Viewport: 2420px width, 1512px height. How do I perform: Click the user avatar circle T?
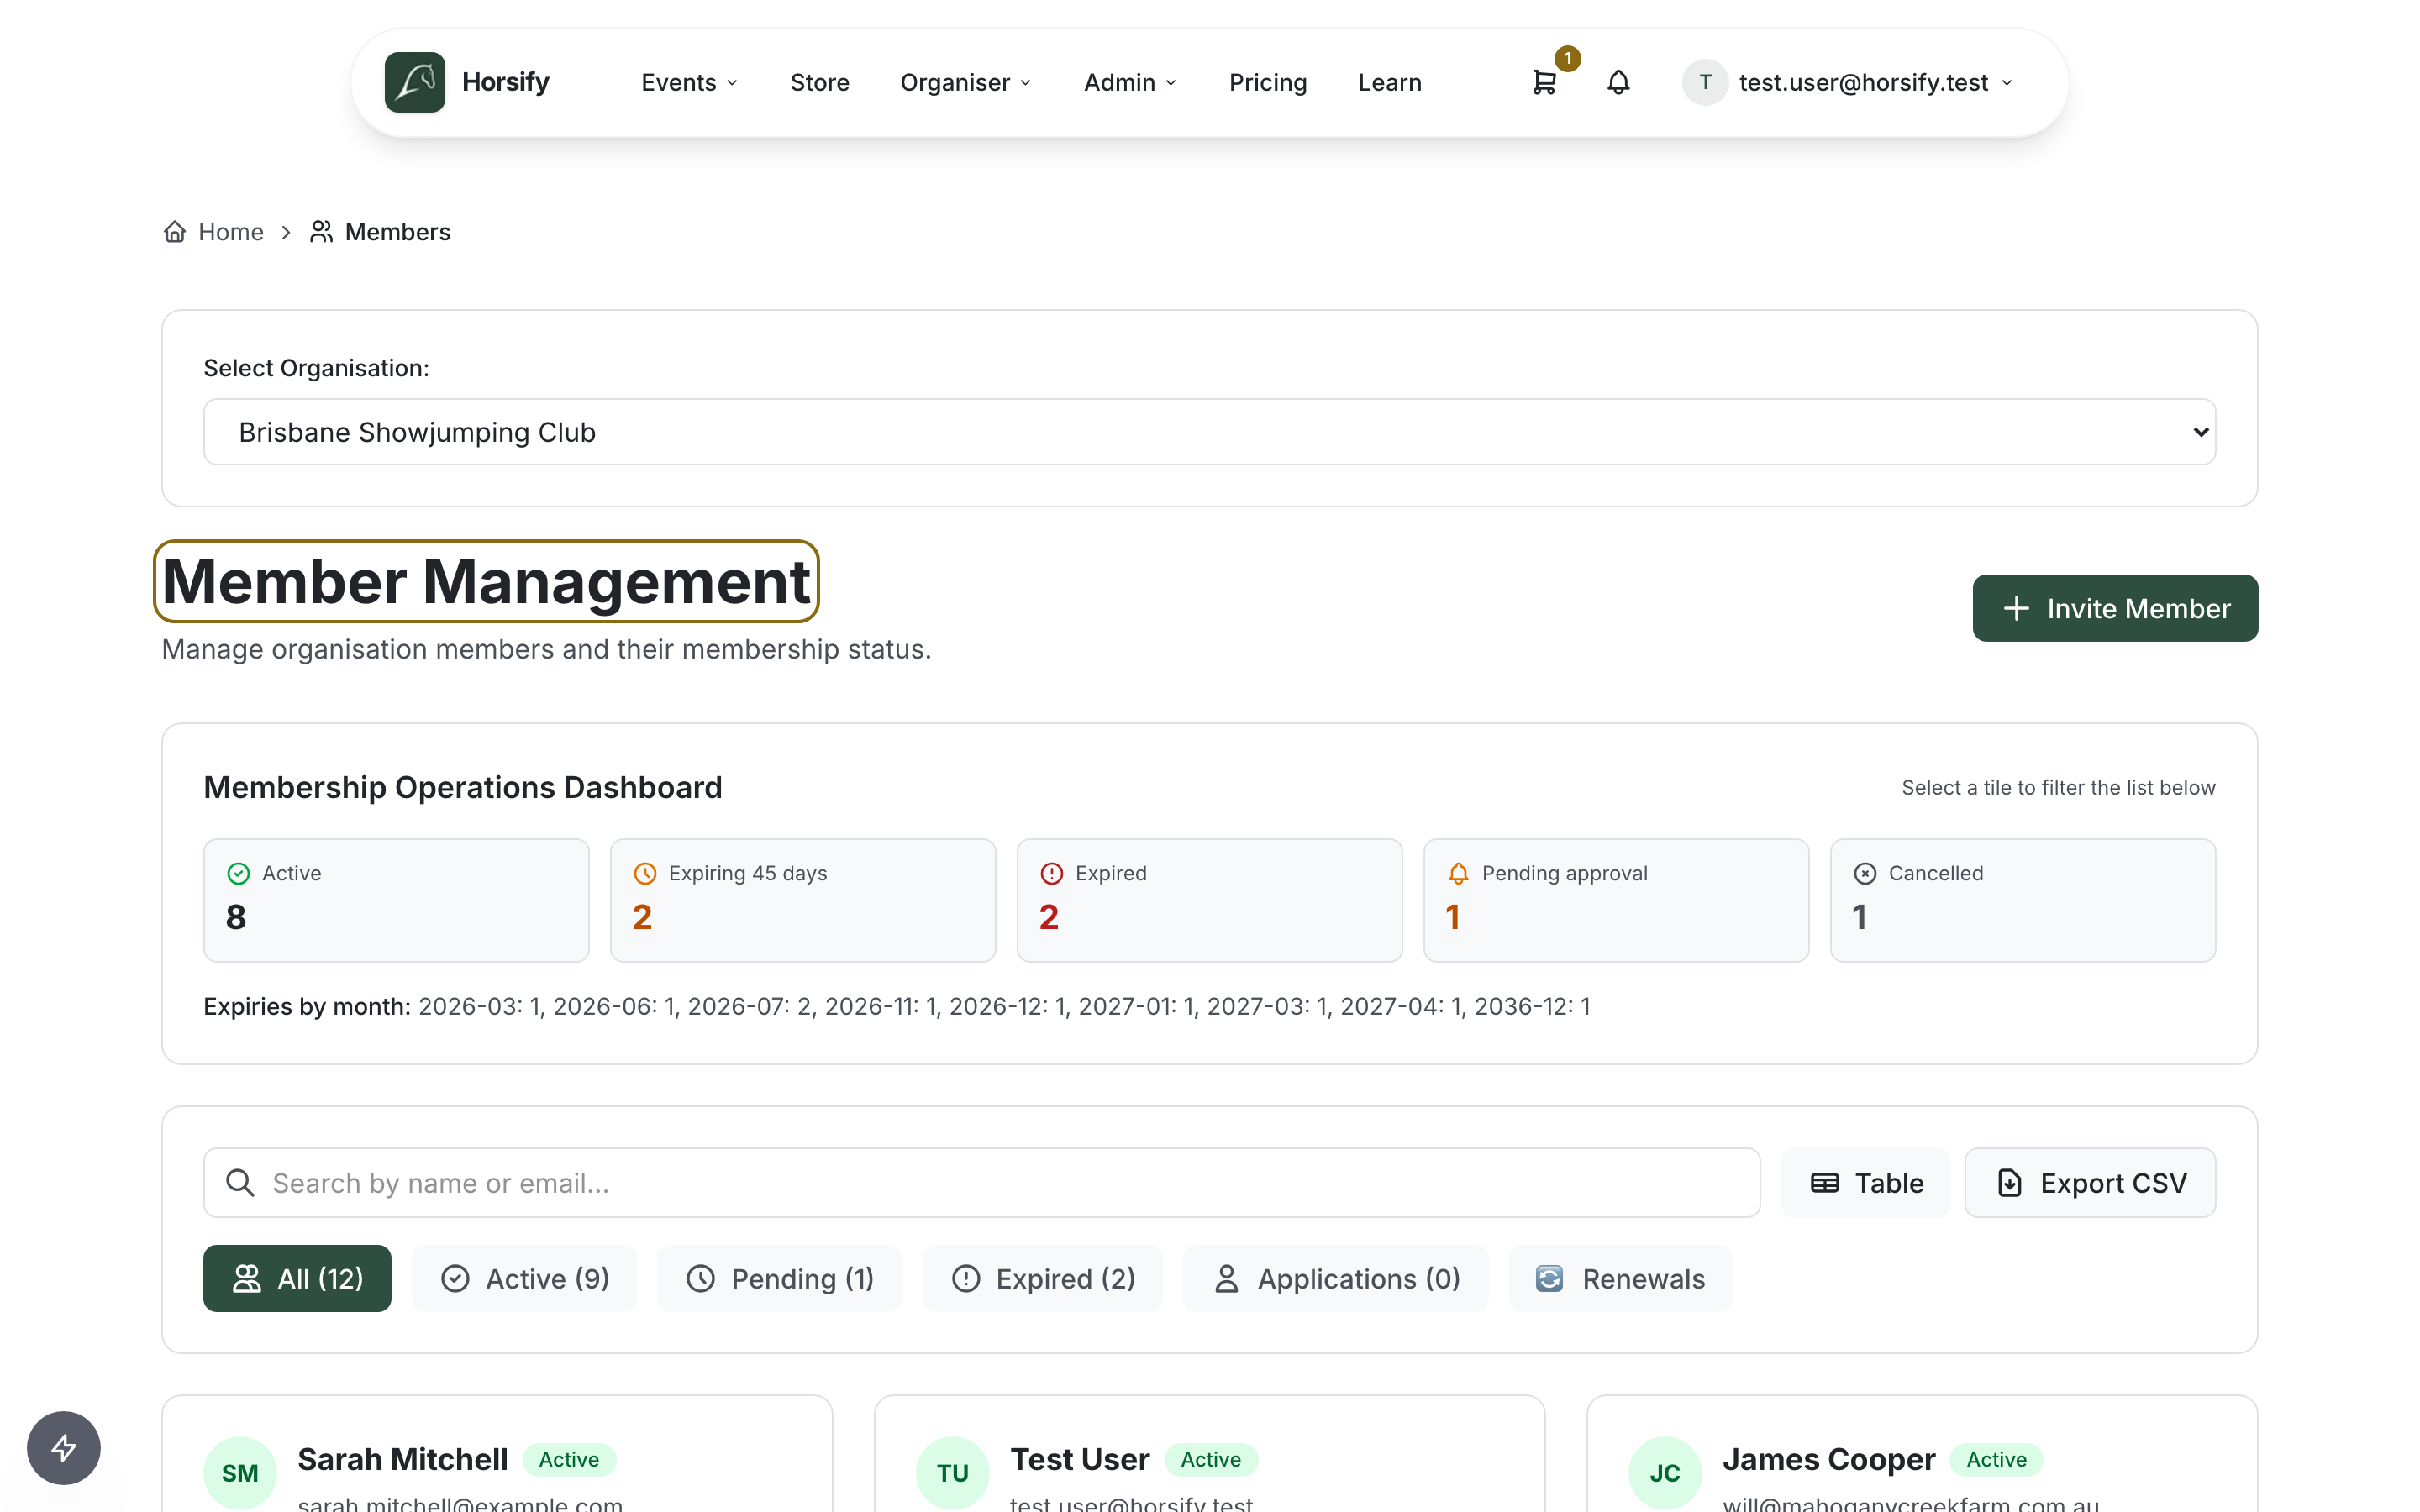pos(1705,82)
